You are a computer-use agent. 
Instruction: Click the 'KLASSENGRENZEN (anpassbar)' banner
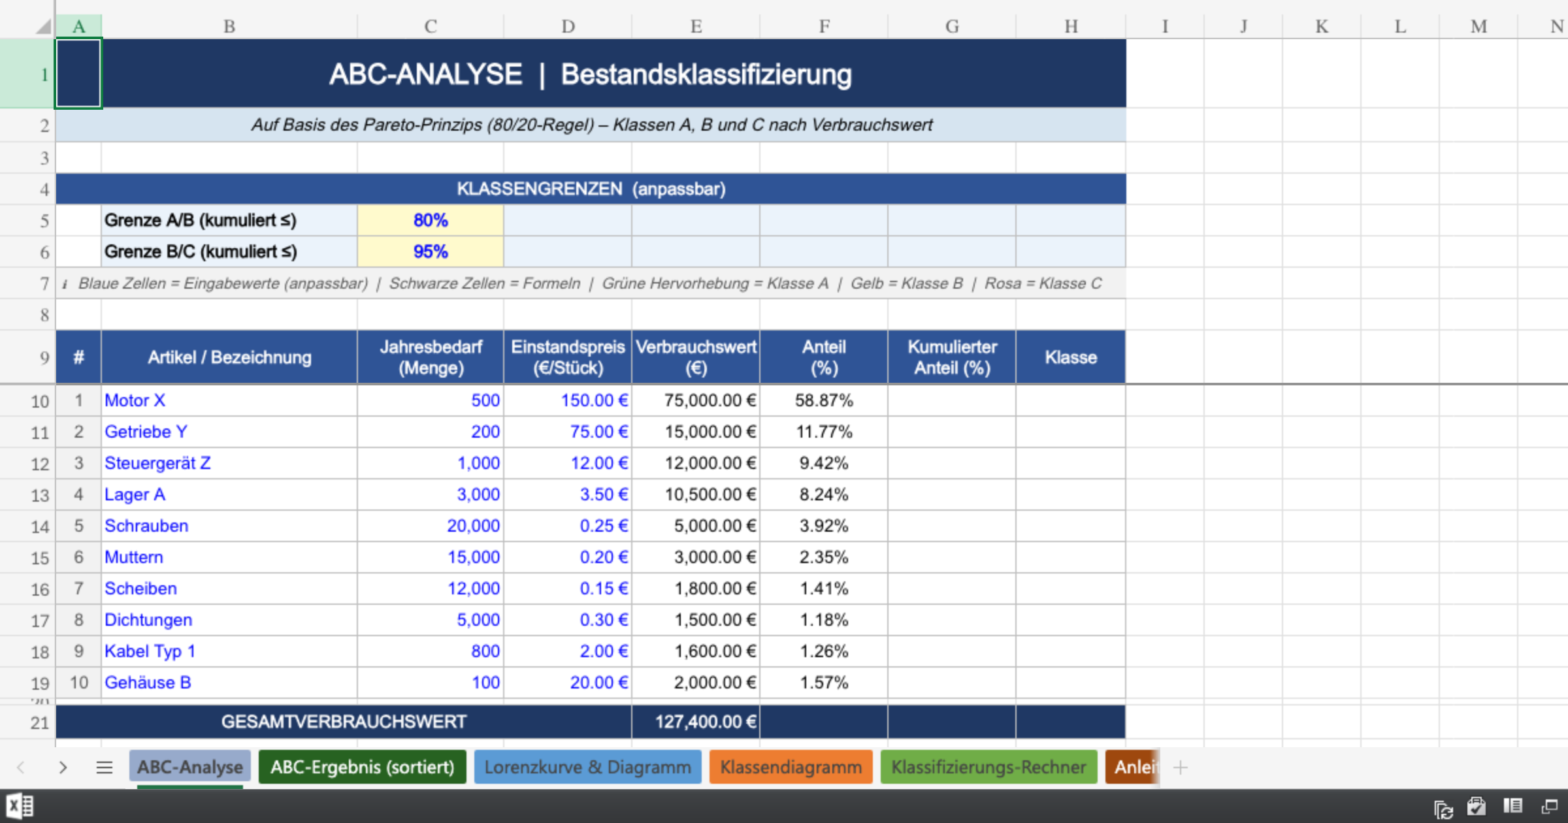point(591,189)
